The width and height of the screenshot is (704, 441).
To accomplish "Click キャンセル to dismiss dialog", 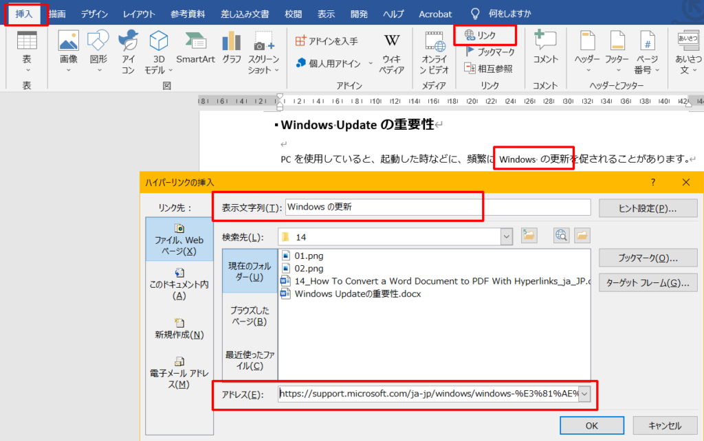I will click(665, 426).
